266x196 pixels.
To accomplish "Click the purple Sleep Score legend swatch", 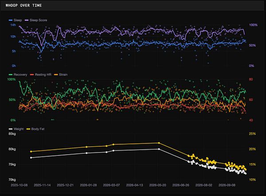I will tap(27, 20).
